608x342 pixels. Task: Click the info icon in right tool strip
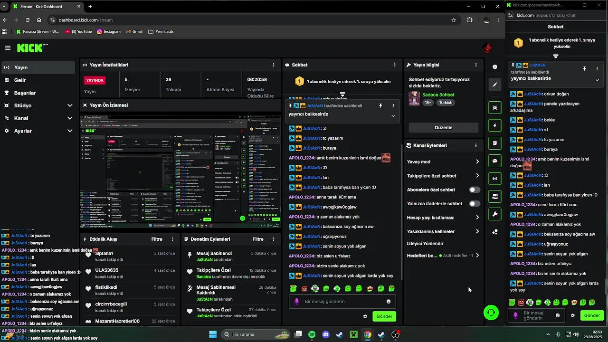(x=495, y=67)
